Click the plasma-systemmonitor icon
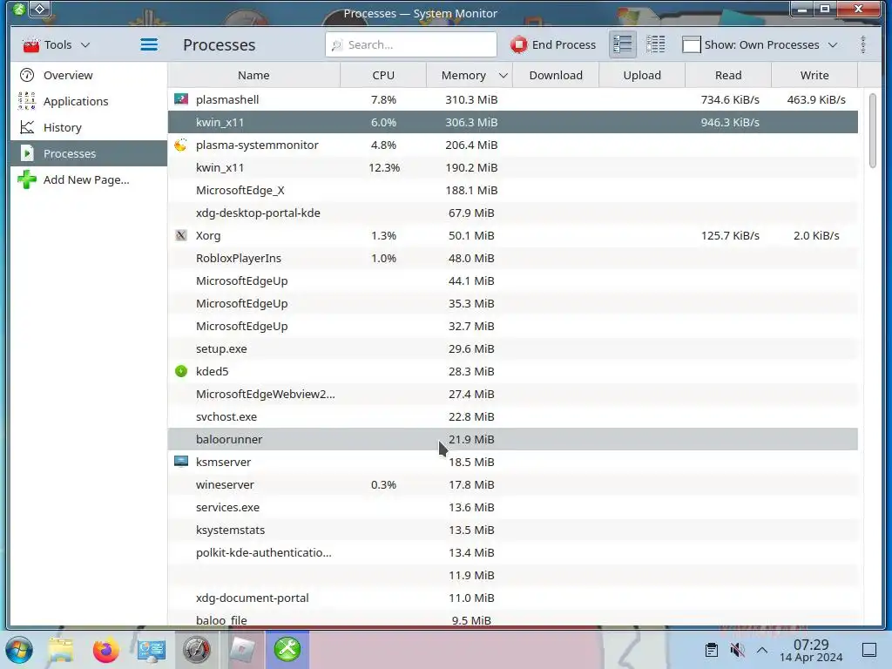Viewport: 892px width, 669px height. click(x=181, y=145)
